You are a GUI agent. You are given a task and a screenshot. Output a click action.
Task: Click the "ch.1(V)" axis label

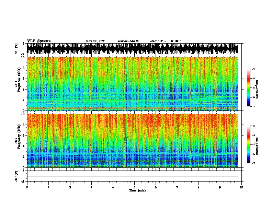(16, 49)
